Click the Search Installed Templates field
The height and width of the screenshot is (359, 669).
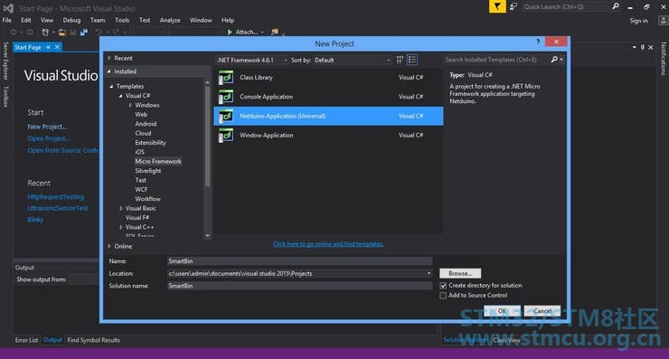[496, 60]
